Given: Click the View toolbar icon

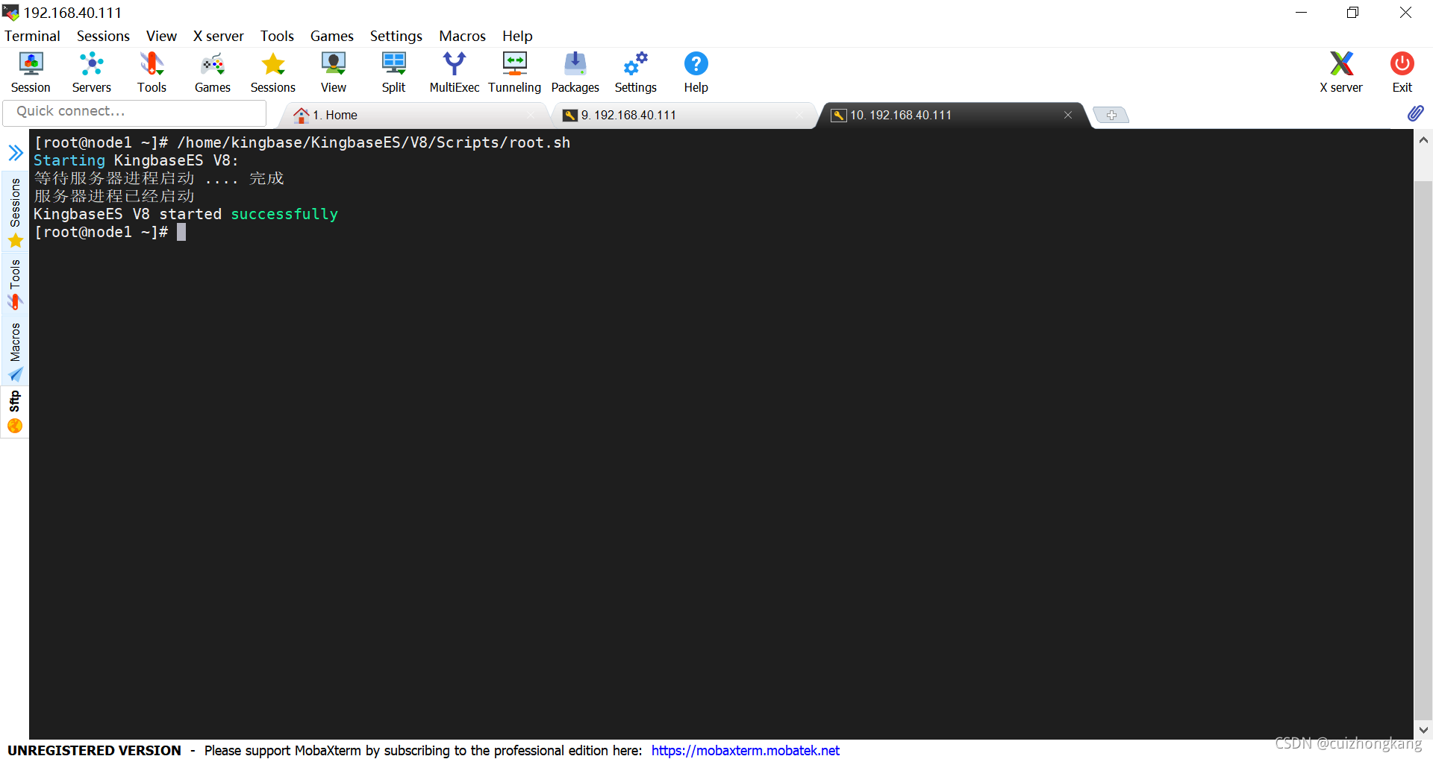Looking at the screenshot, I should (x=334, y=72).
